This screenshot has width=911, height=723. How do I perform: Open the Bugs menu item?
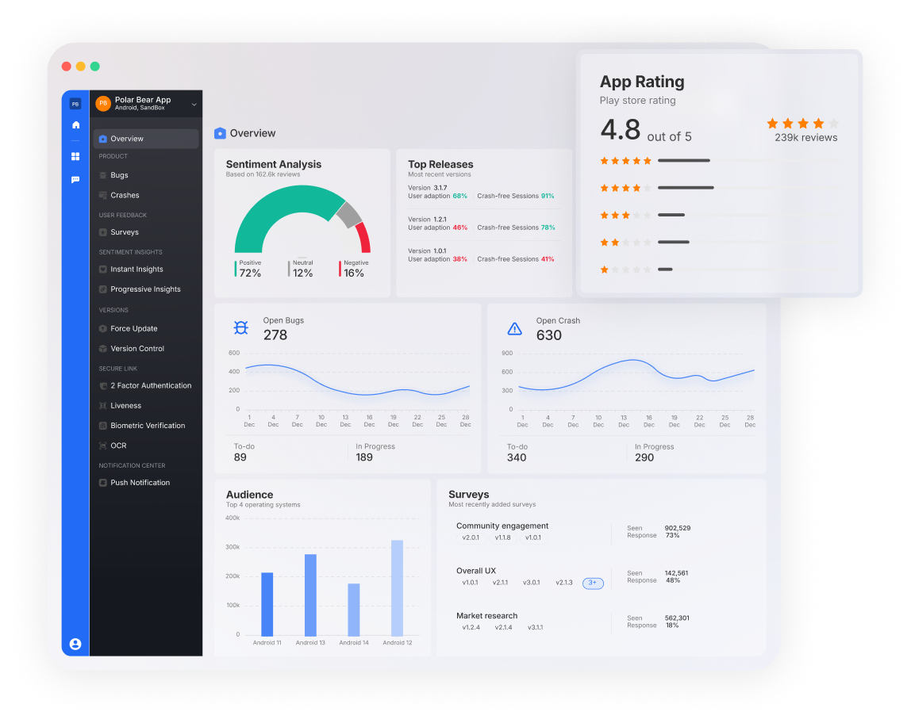pos(119,175)
